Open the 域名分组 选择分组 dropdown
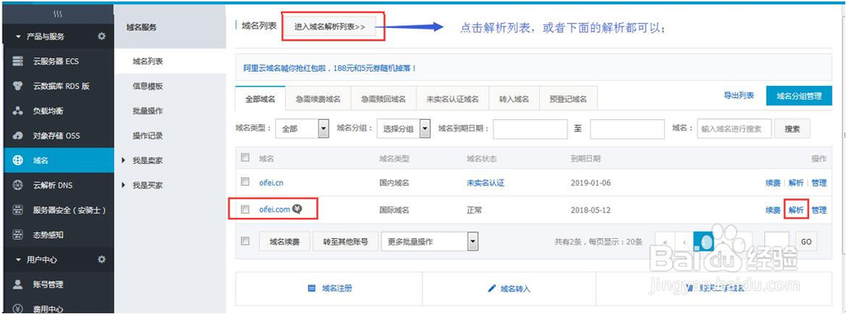This screenshot has height=314, width=846. click(403, 129)
